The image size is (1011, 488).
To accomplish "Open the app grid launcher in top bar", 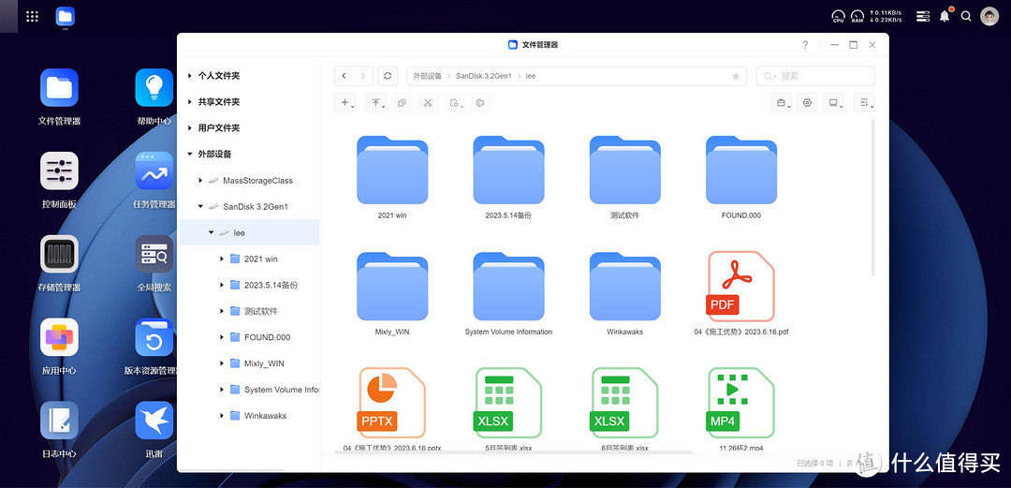I will point(32,16).
